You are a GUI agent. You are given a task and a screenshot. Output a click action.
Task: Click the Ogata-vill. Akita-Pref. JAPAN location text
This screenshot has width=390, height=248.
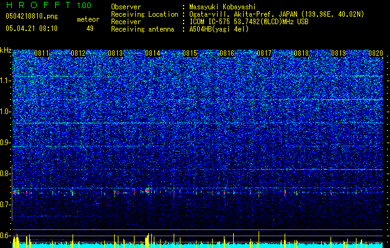click(x=277, y=14)
